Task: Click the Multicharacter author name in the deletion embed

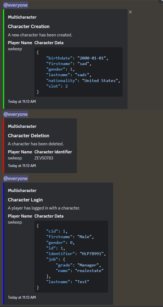Action: click(x=22, y=126)
